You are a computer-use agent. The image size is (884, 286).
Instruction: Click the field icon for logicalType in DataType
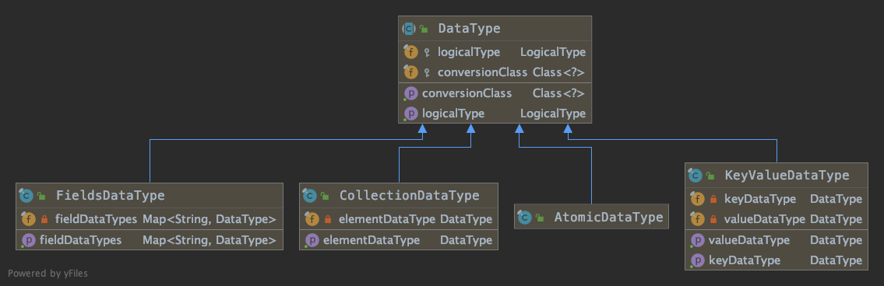[x=410, y=52]
